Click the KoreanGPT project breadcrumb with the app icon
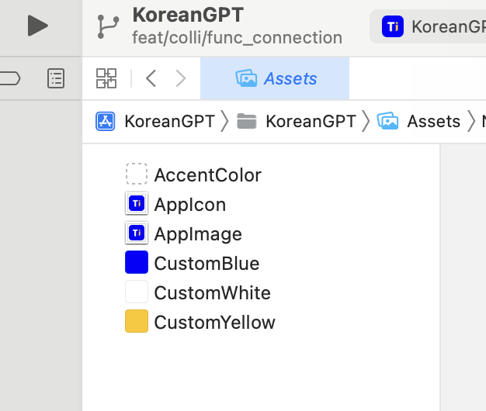The width and height of the screenshot is (486, 411). (x=155, y=121)
